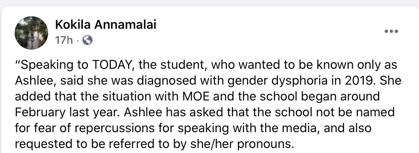The height and width of the screenshot is (153, 419).
Task: Open the 17h timestamp permalink
Action: pos(64,40)
